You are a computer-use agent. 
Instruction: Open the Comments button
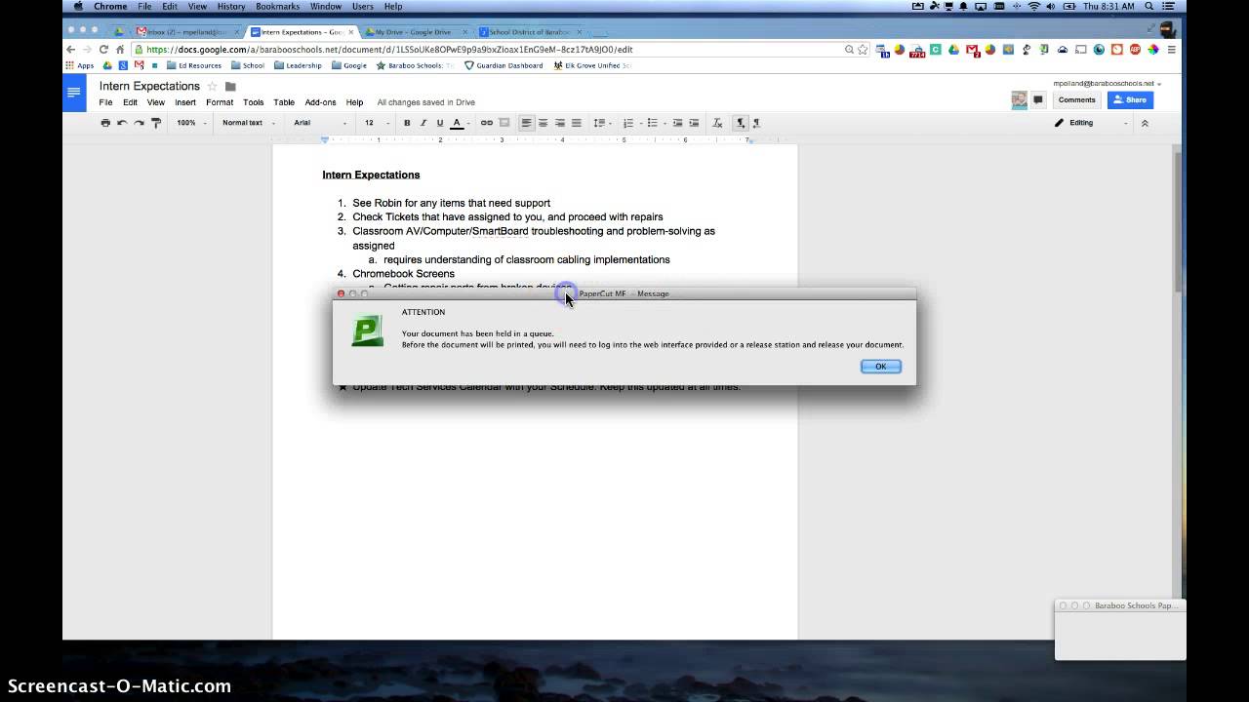click(x=1076, y=99)
